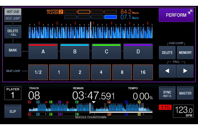Screen dimensions: 198x130
Task: Delete the cue/loop with CUE/LOOP DELETE
Action: click(167, 53)
